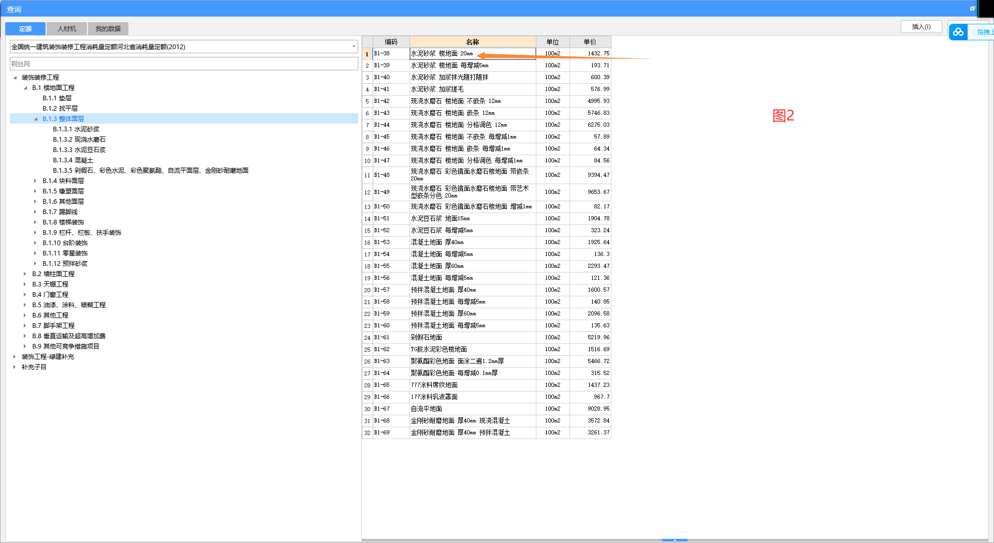Click the 名称 column header
The height and width of the screenshot is (543, 994).
click(473, 42)
